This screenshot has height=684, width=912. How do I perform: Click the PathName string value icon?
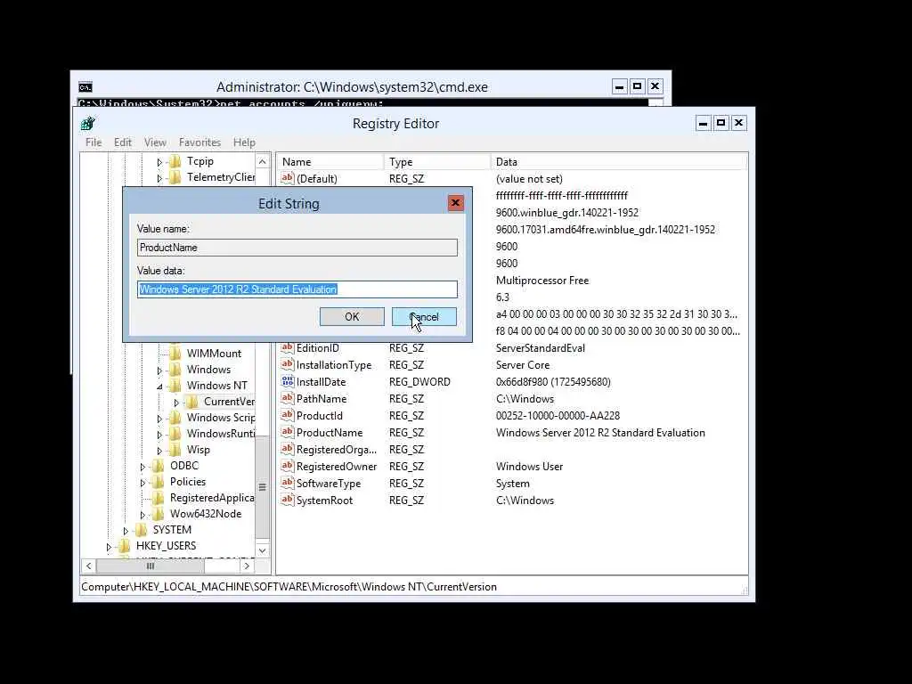[x=288, y=398]
